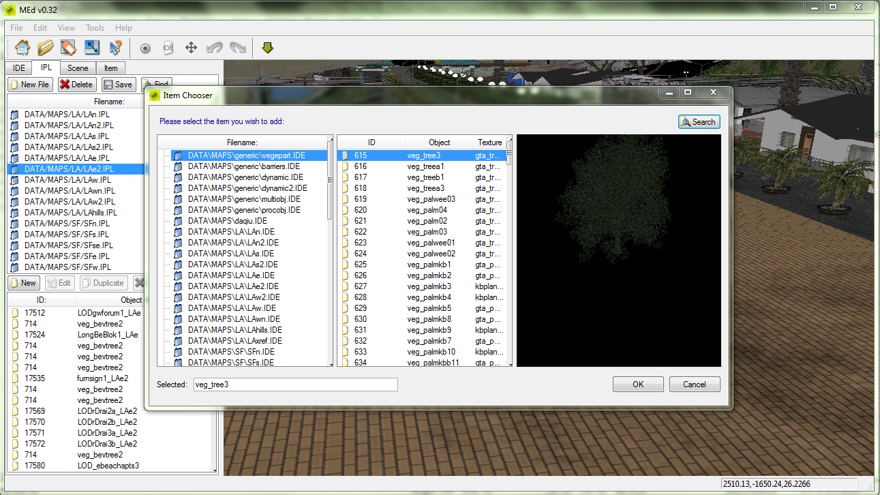Click the Save button in IPL panel
Screen dimensions: 880x495
point(119,85)
